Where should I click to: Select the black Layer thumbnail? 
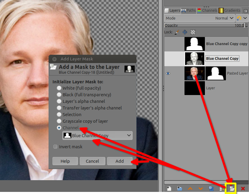coord(195,88)
